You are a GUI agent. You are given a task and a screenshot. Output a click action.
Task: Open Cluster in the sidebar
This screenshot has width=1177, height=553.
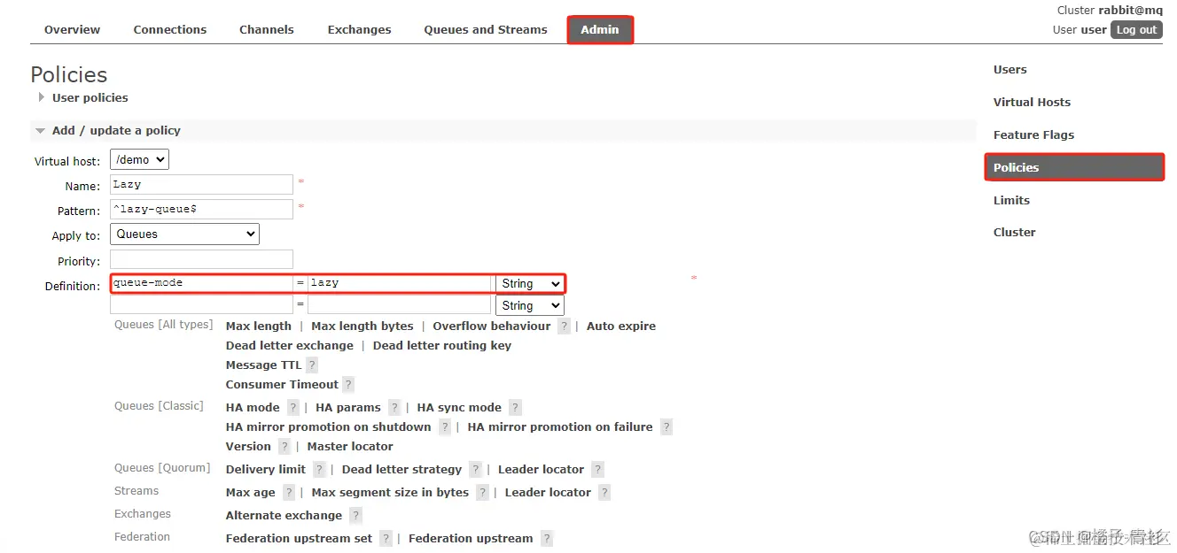pos(1014,233)
